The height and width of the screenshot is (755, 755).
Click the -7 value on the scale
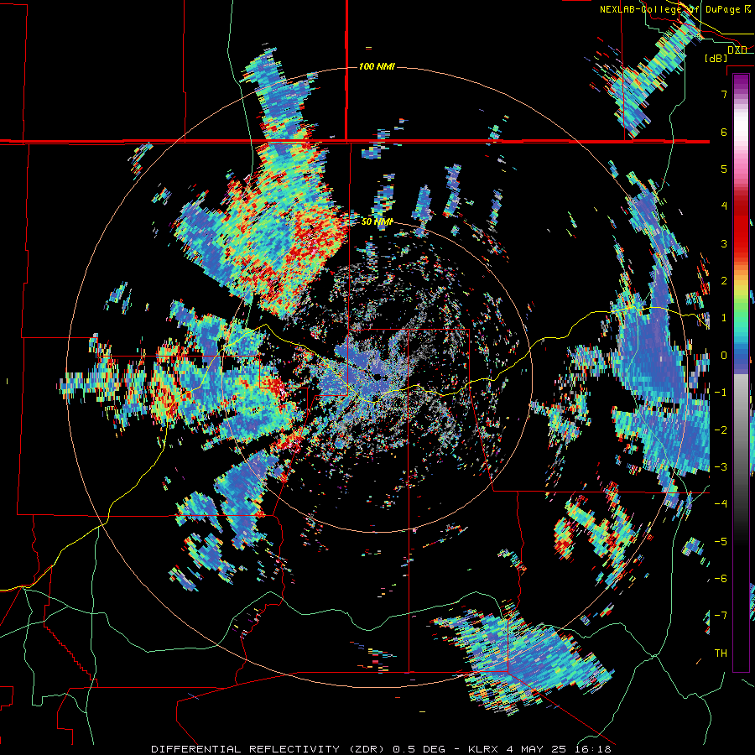click(x=721, y=616)
